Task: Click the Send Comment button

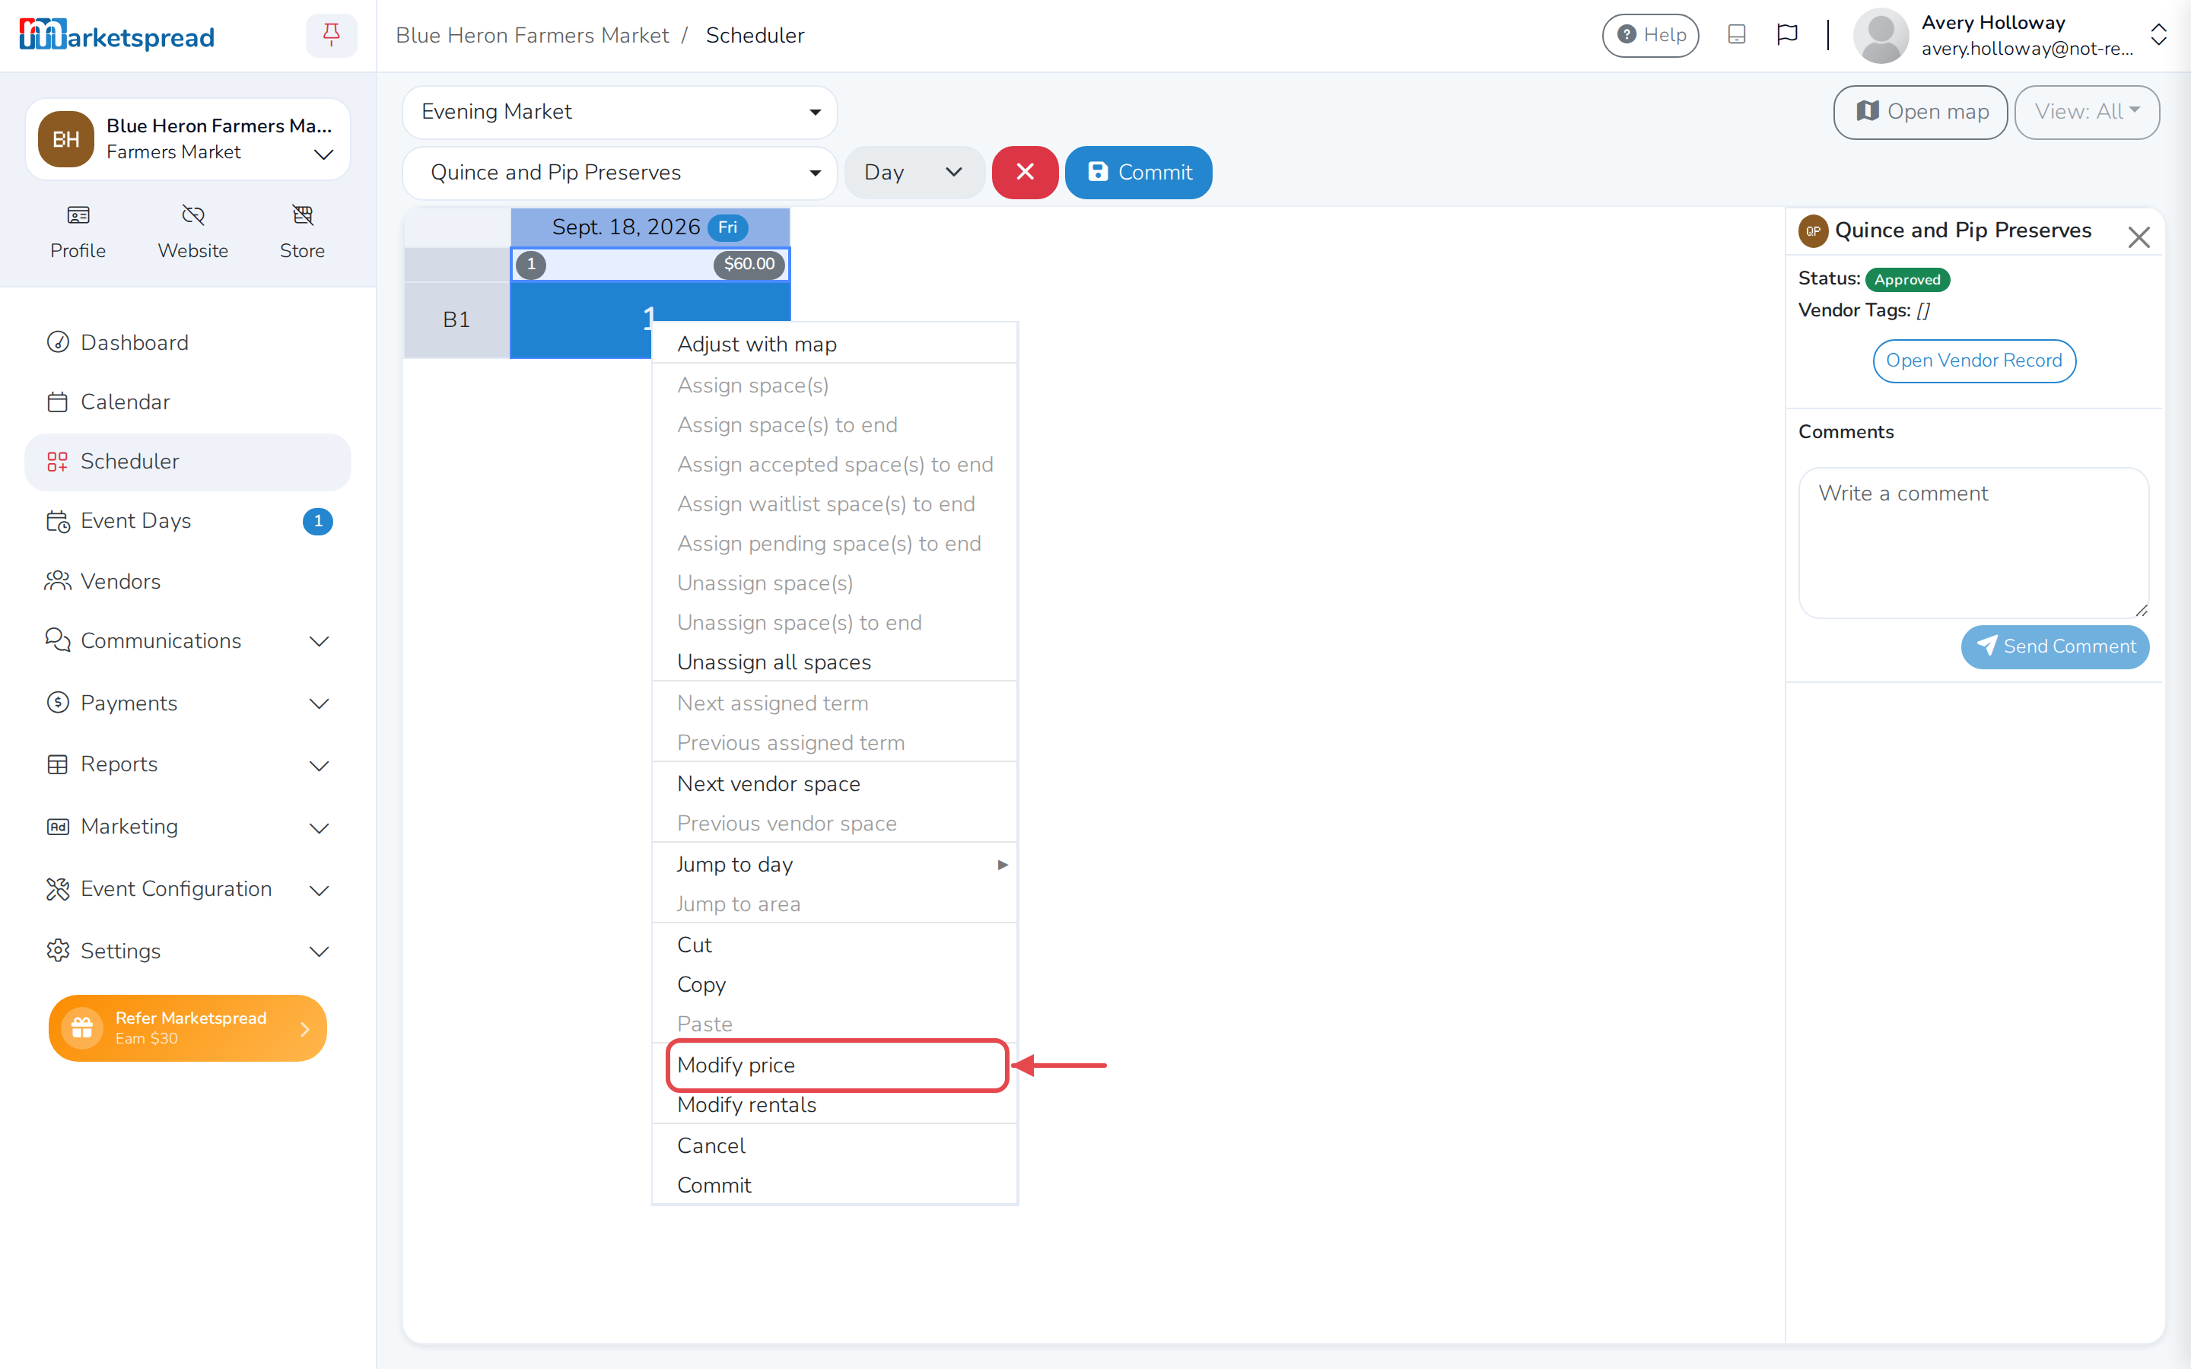Action: click(2055, 646)
